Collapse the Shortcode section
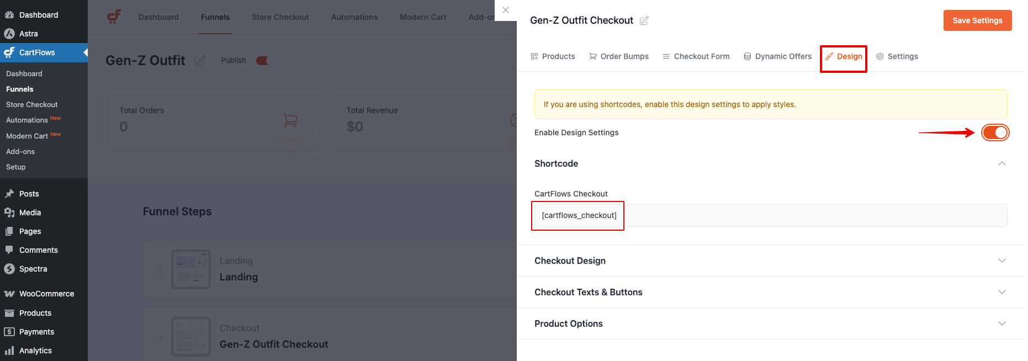Screen dimensions: 1028x361 point(1001,163)
